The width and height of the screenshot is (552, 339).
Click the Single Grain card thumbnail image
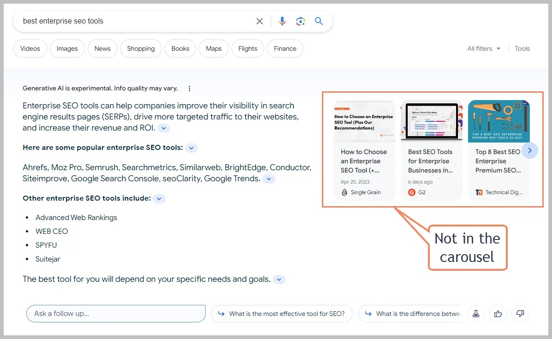pos(364,121)
